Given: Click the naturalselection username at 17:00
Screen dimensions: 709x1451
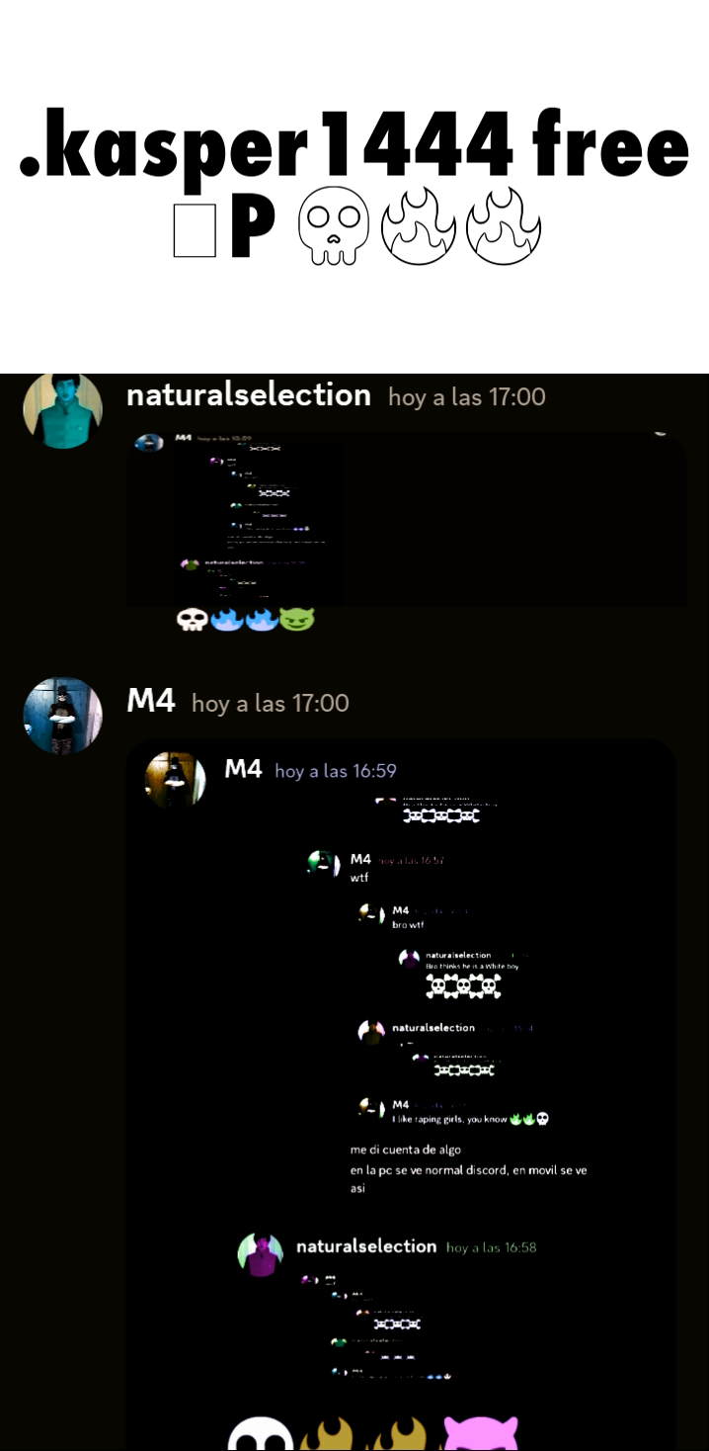Looking at the screenshot, I should pos(249,395).
